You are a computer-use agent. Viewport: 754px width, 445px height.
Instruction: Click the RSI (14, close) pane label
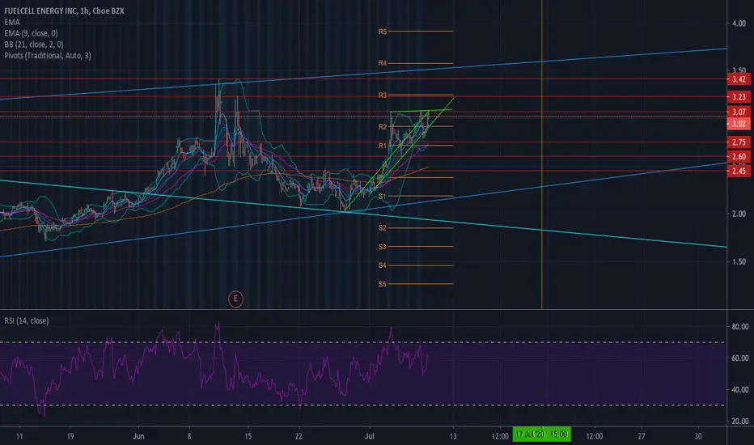[27, 320]
